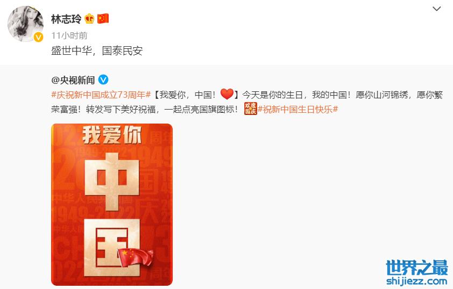This screenshot has height=289, width=453.
Task: Click the 我爱你 title on the poster
Action: click(x=112, y=135)
